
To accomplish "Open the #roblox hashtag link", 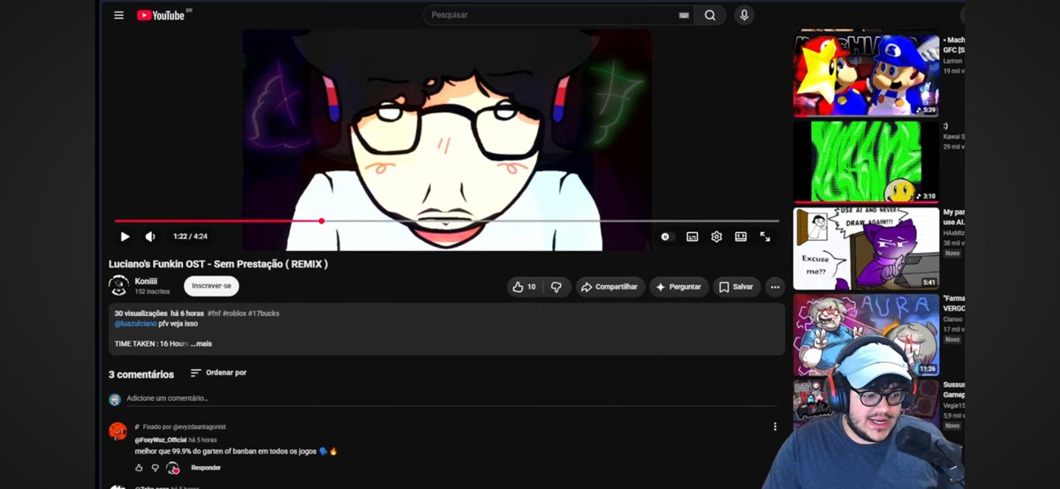I will coord(234,313).
